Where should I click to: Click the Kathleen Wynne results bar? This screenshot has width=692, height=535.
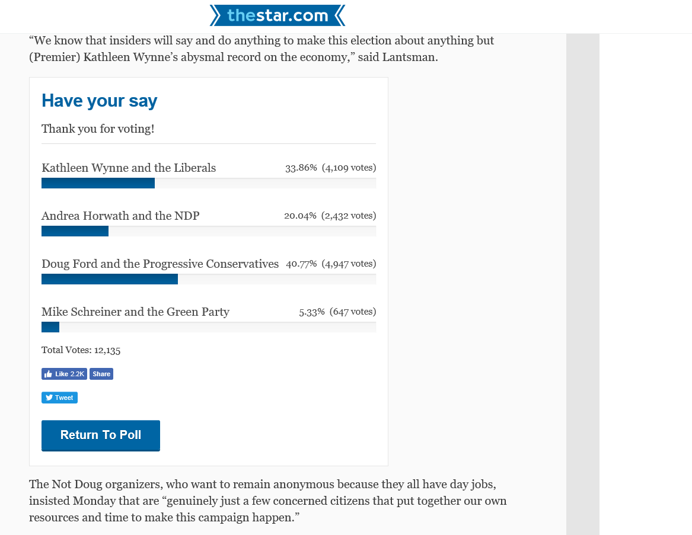pos(209,184)
